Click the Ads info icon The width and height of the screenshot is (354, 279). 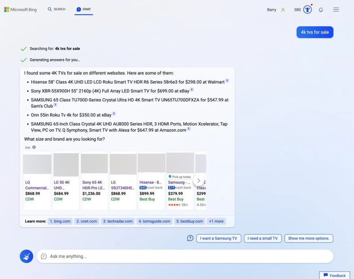[x=34, y=147]
